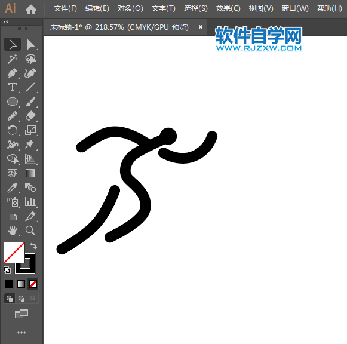This screenshot has width=347, height=344.
Task: Select the Artboard tool
Action: (13, 216)
